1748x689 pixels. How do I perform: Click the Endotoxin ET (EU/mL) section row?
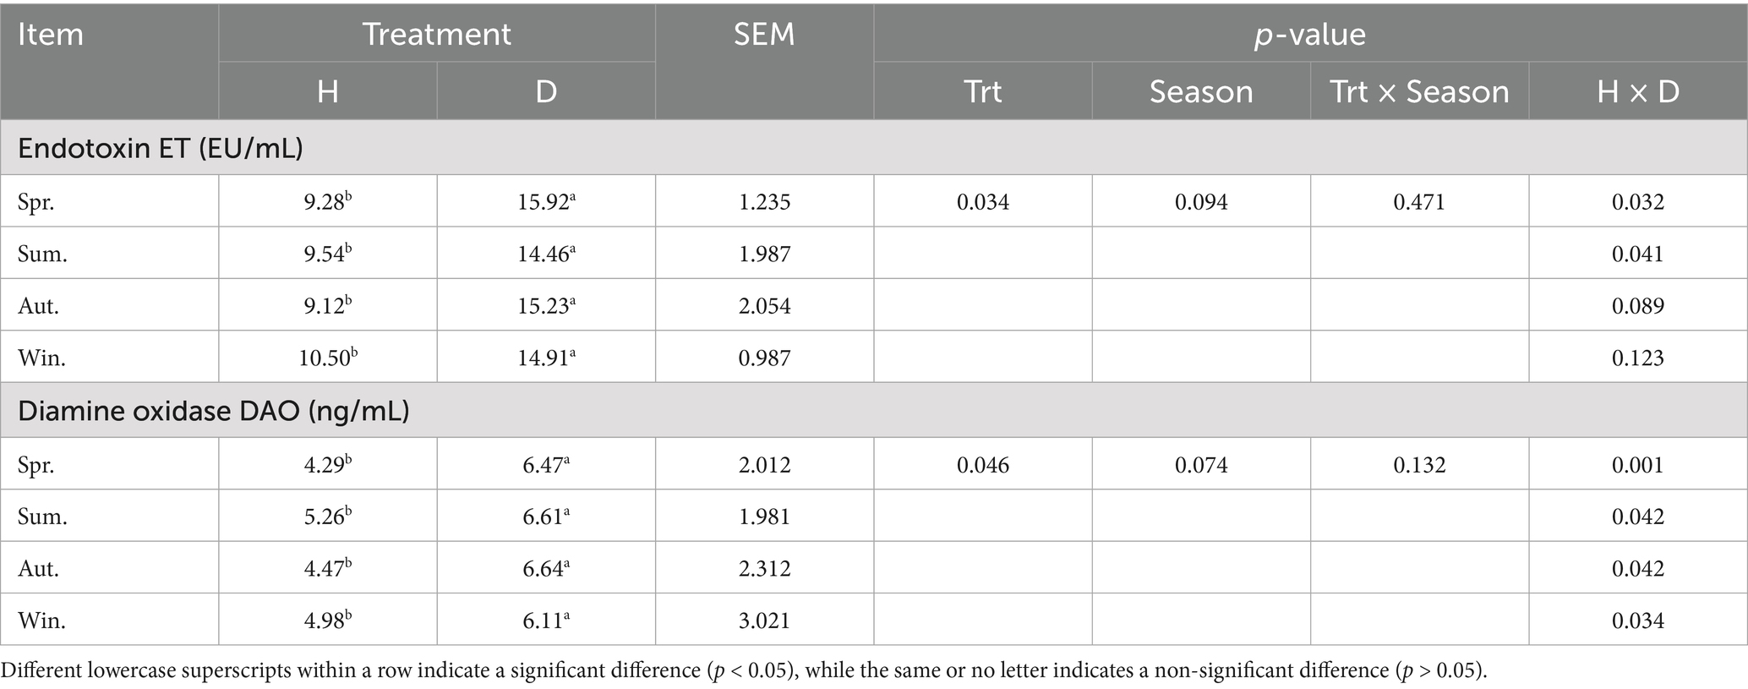pyautogui.click(x=873, y=148)
